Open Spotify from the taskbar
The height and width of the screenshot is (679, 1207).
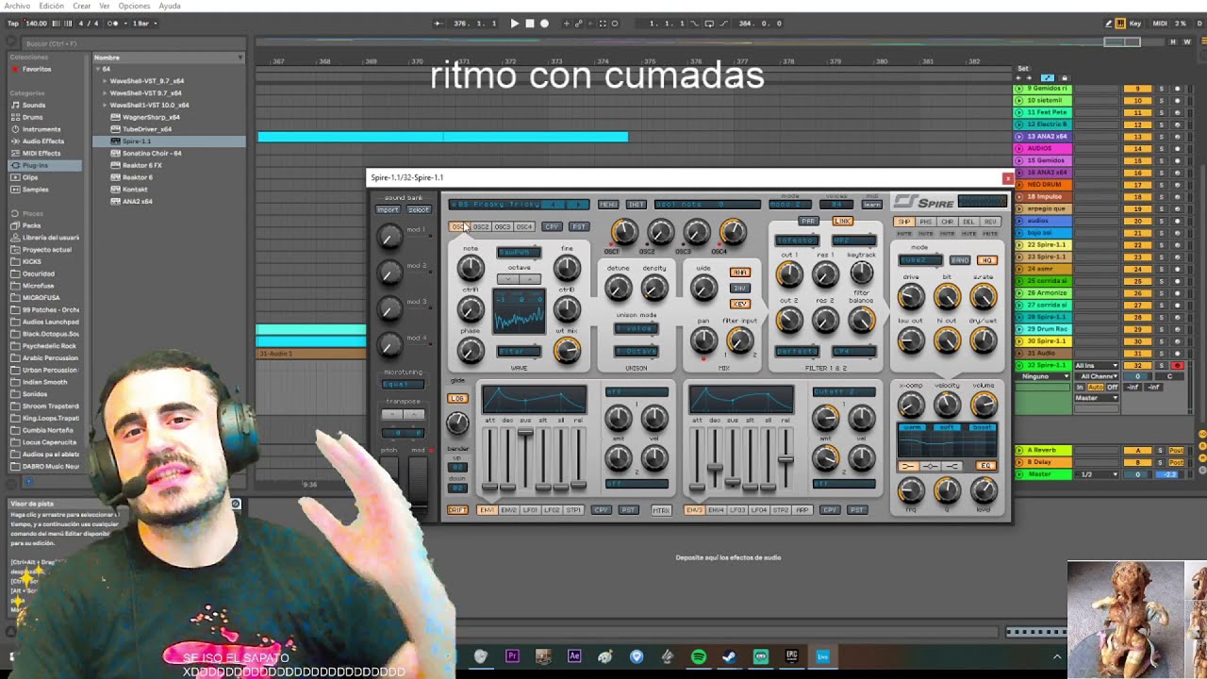[699, 656]
